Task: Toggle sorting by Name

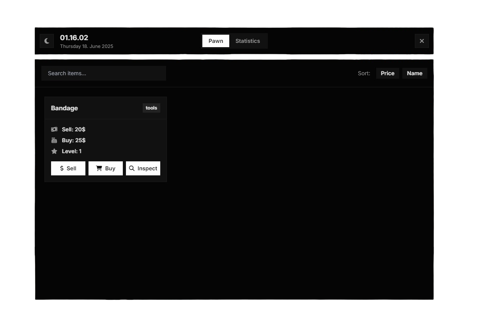Action: (414, 73)
